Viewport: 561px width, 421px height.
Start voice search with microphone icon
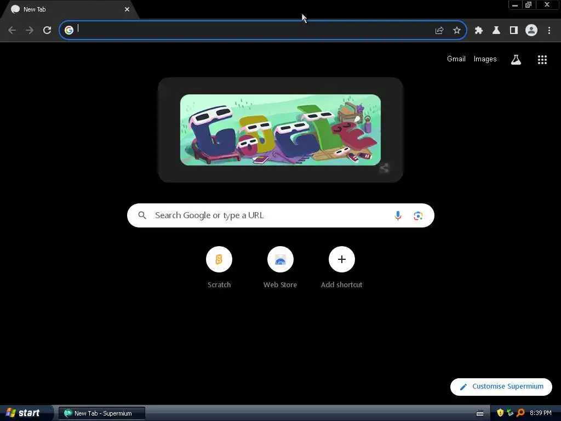(x=398, y=215)
